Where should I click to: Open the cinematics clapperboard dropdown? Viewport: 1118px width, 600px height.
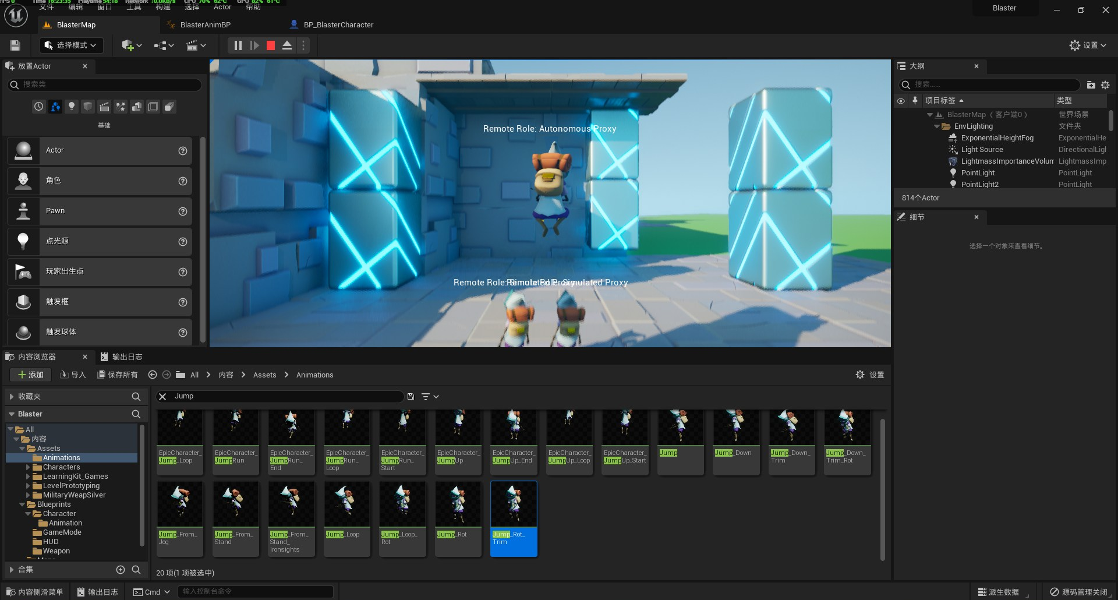pyautogui.click(x=196, y=45)
